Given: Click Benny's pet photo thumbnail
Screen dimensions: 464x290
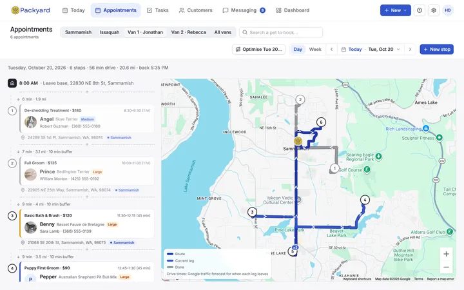Looking at the screenshot, I should [x=30, y=227].
